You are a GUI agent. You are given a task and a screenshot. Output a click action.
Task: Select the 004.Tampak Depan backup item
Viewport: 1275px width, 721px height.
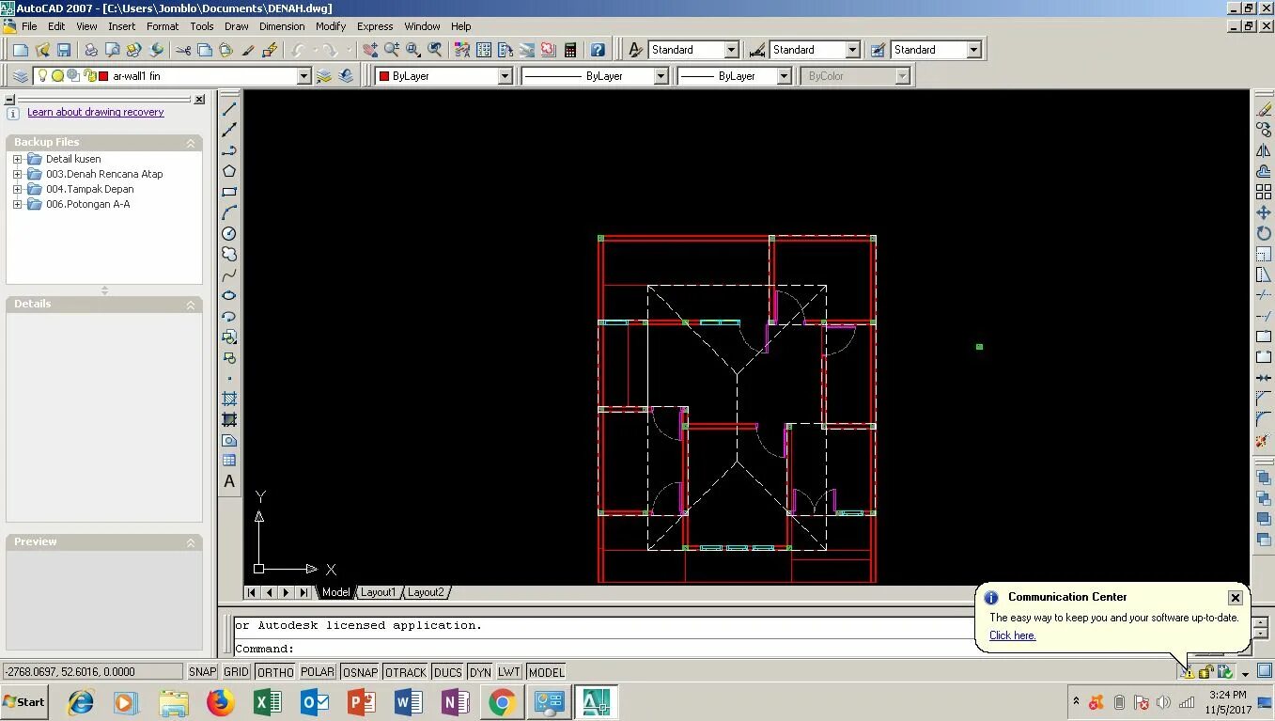(89, 189)
